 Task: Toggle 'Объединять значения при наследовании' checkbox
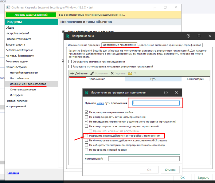70,62
